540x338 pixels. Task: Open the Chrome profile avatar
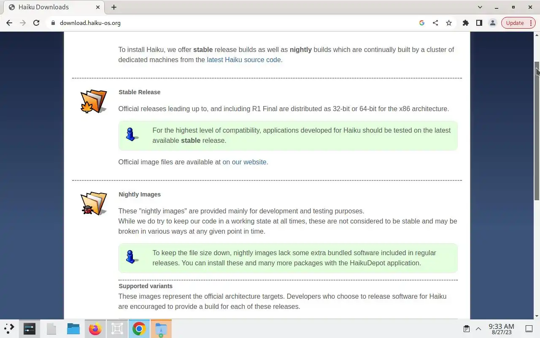click(x=492, y=23)
